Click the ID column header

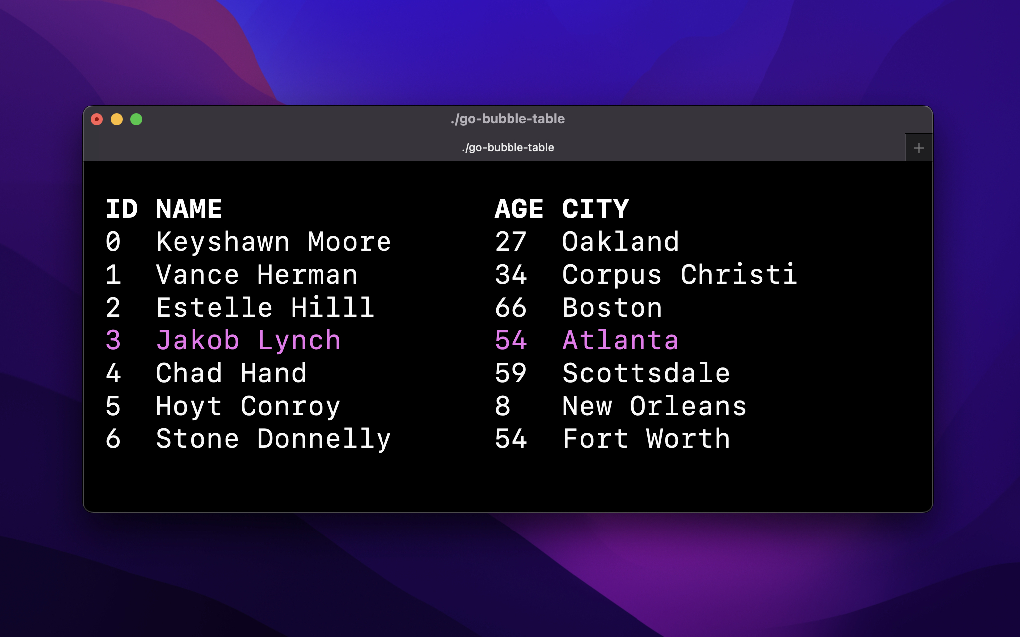(x=122, y=209)
